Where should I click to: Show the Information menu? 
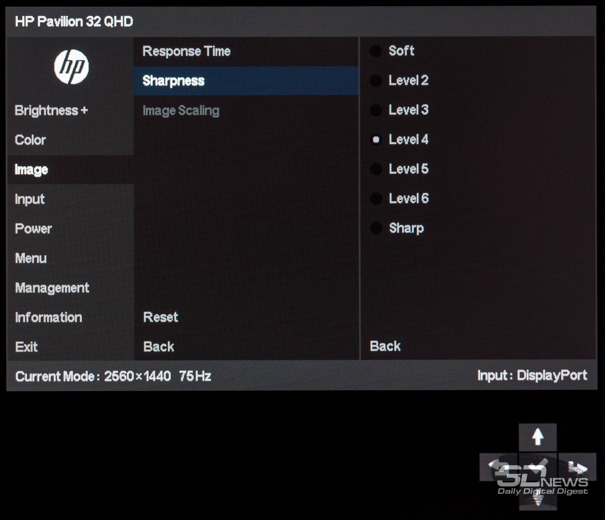point(70,317)
